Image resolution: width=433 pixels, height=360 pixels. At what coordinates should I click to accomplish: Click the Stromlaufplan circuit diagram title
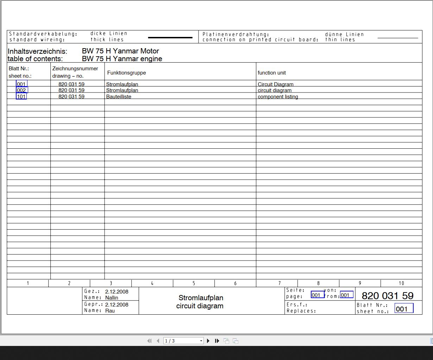200,302
